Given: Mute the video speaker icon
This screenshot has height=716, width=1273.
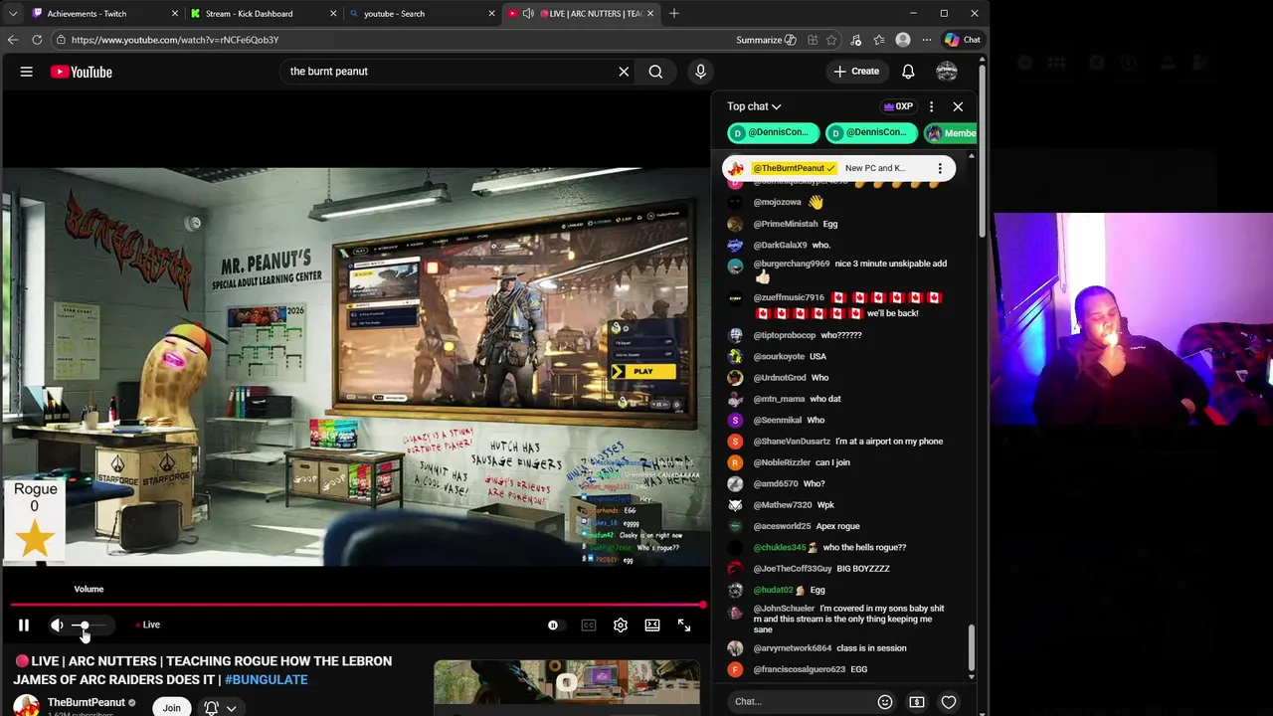Looking at the screenshot, I should click(57, 626).
